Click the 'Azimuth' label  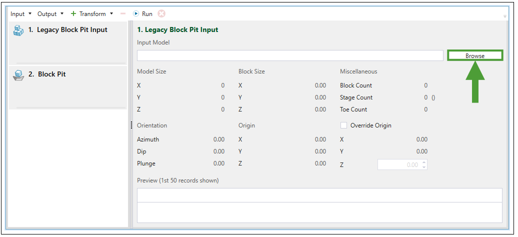(x=148, y=139)
